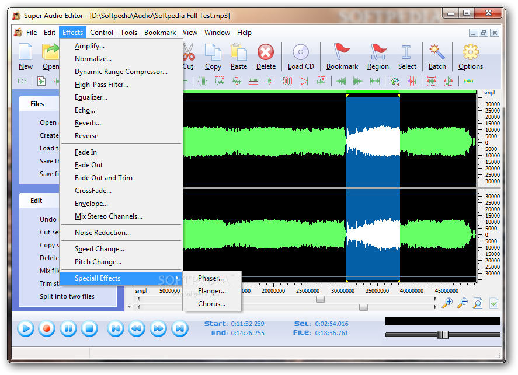The width and height of the screenshot is (518, 375).
Task: Apply Fade In from the Effects menu
Action: (121, 152)
